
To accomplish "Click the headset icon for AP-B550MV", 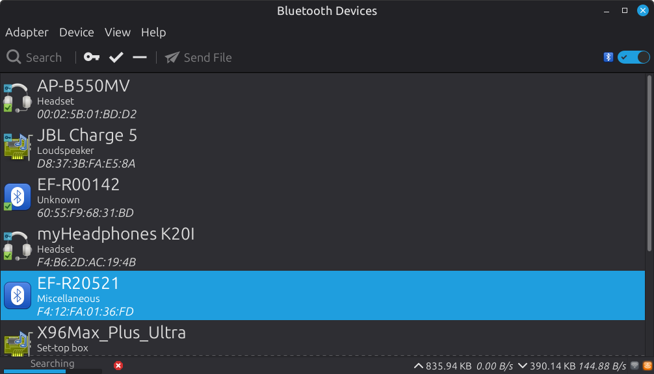I will tap(18, 97).
